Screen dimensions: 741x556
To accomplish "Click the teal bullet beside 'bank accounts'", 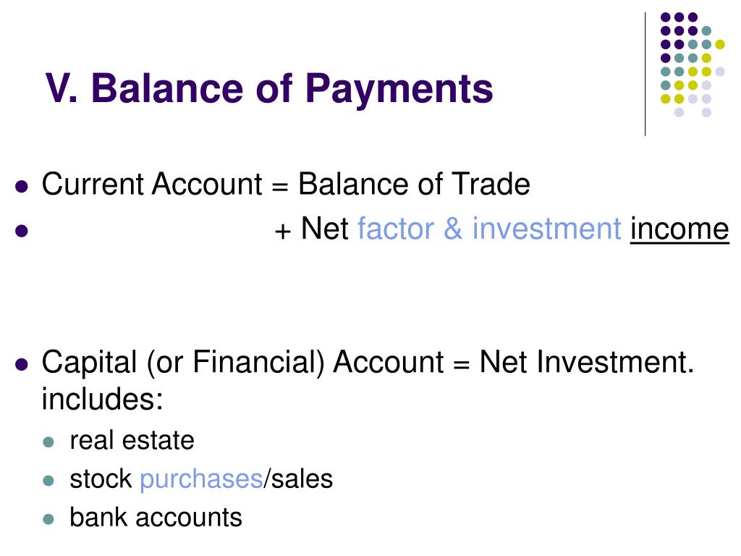I will click(48, 519).
